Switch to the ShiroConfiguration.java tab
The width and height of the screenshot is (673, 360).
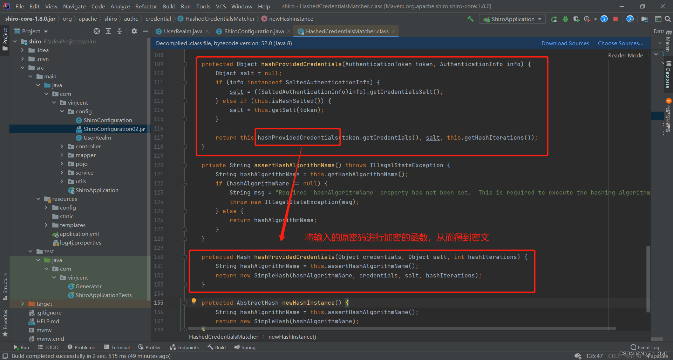click(x=254, y=31)
